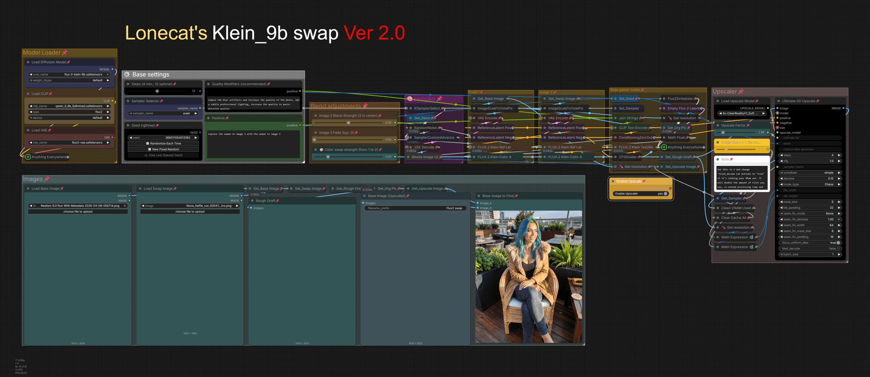Click the New Fixed Random button
This screenshot has height=377, width=870.
(x=164, y=150)
